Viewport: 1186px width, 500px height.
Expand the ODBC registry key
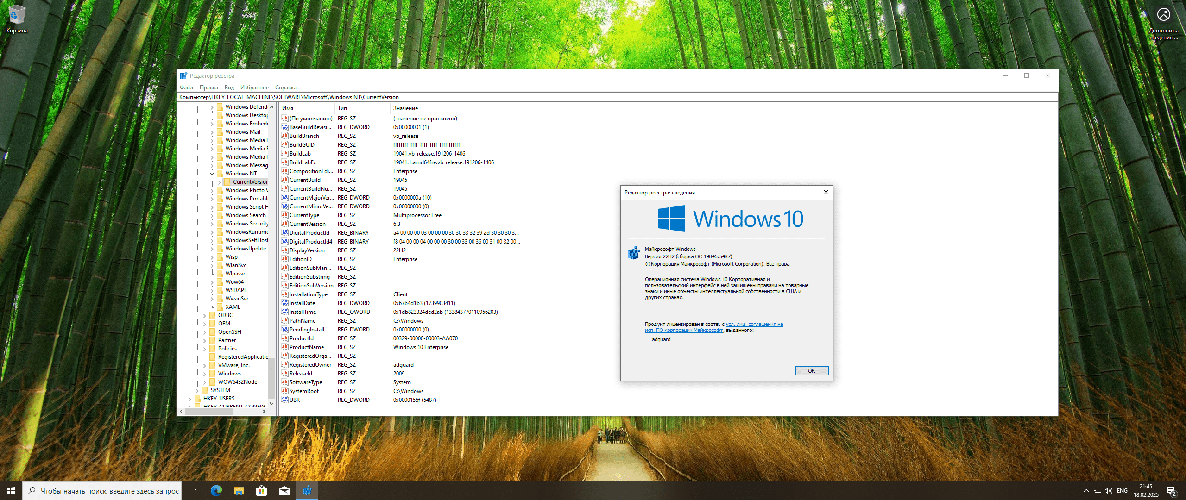click(205, 315)
